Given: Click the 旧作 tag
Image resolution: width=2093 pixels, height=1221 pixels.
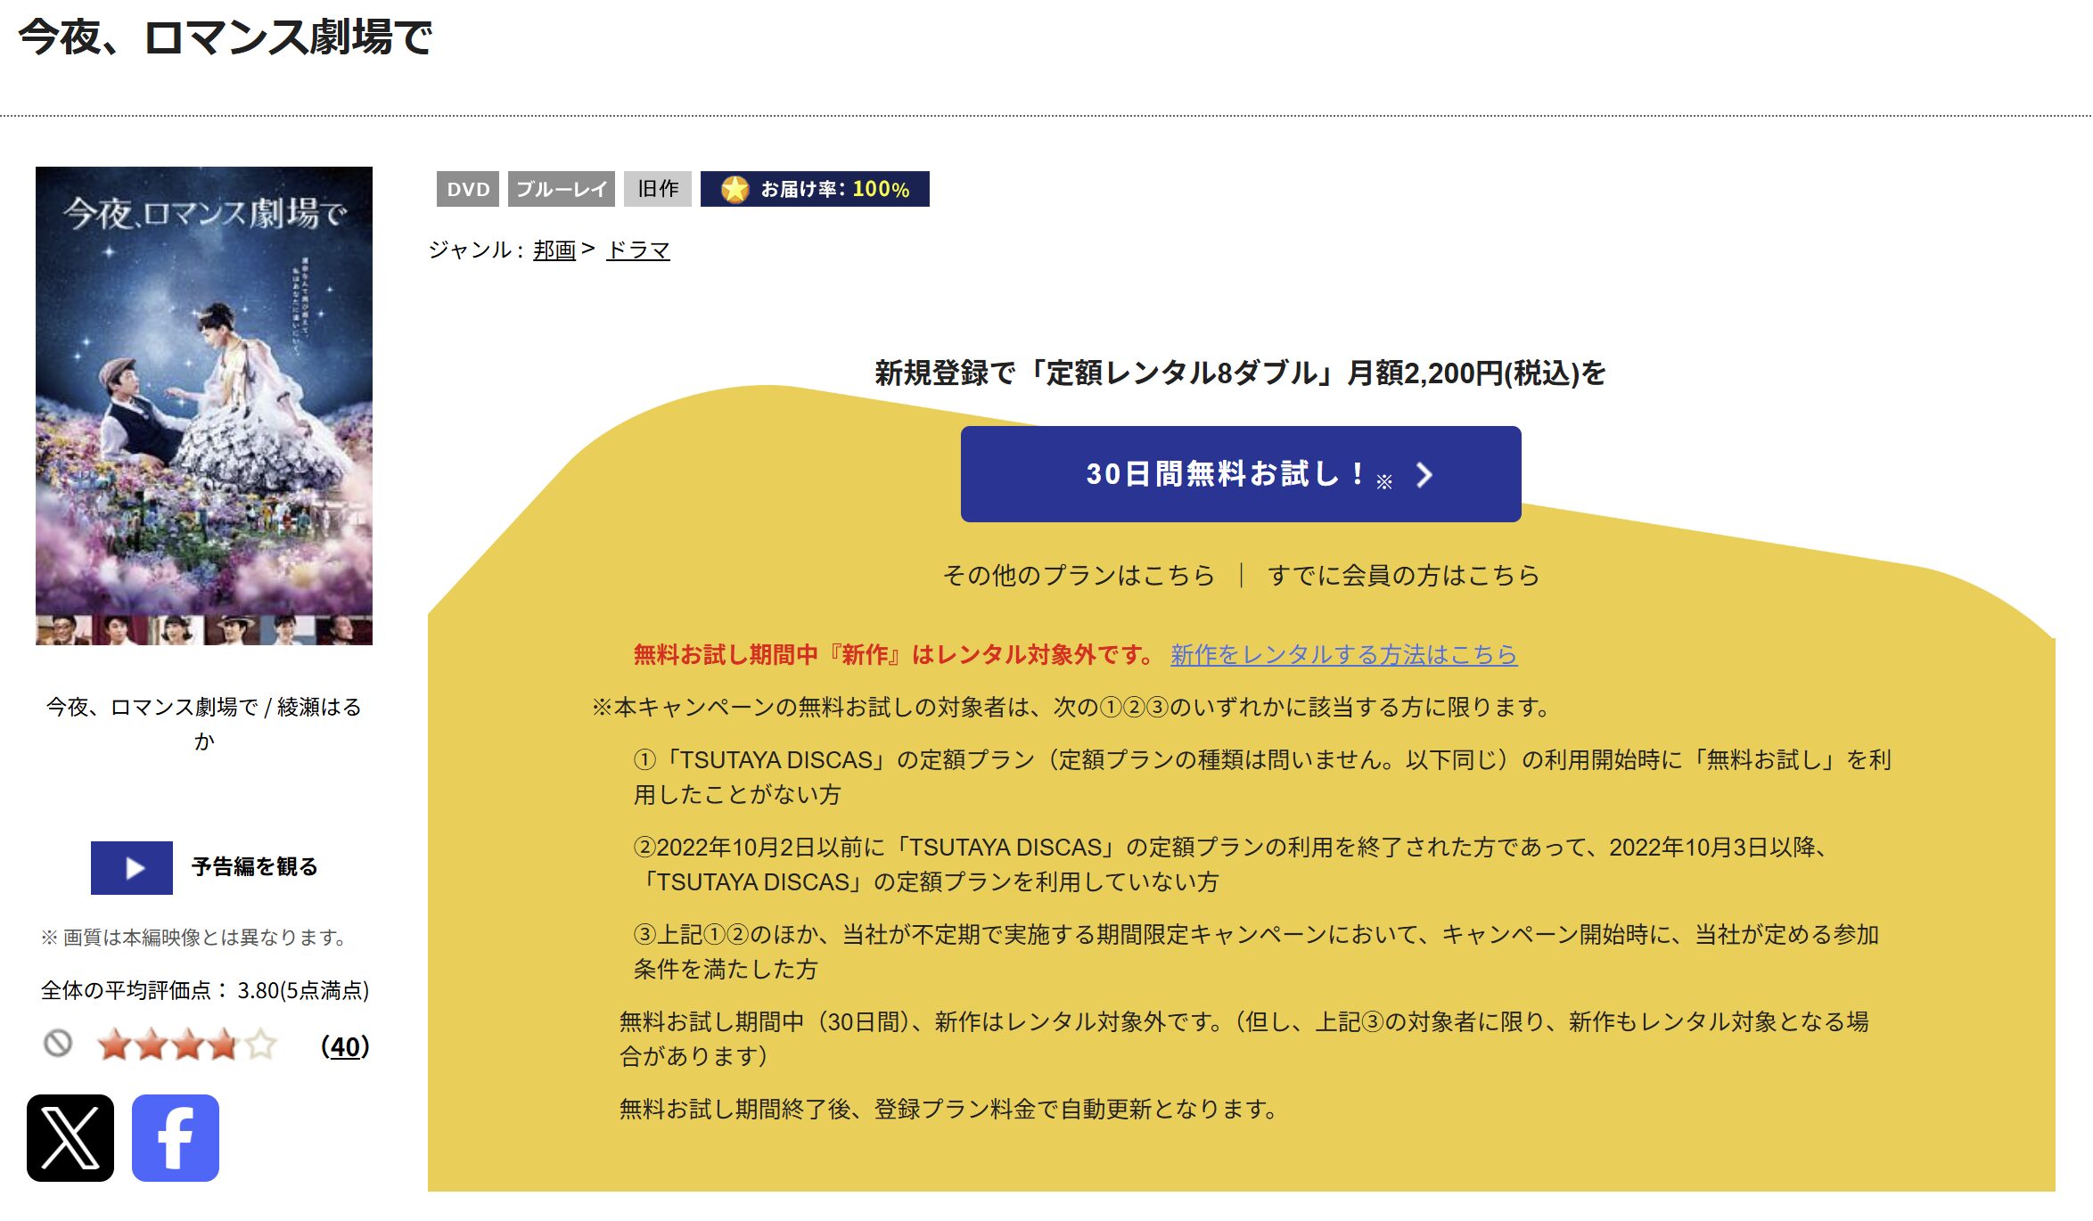Looking at the screenshot, I should [658, 189].
